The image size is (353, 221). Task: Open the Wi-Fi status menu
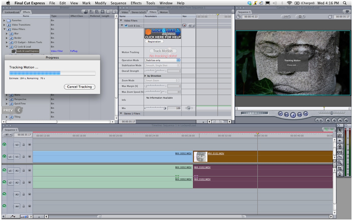click(289, 3)
